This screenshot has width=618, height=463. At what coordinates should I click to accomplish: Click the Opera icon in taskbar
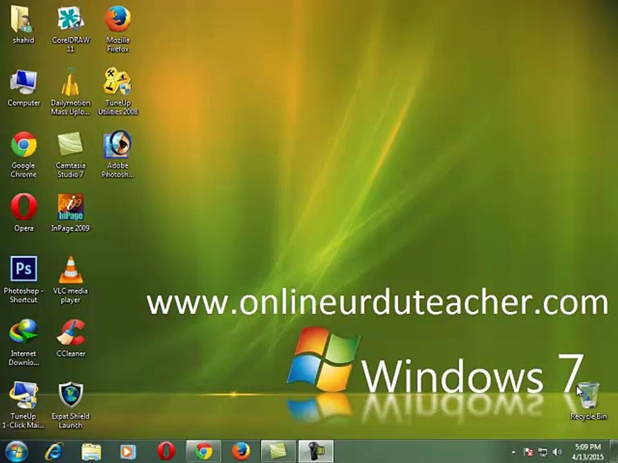tap(166, 451)
